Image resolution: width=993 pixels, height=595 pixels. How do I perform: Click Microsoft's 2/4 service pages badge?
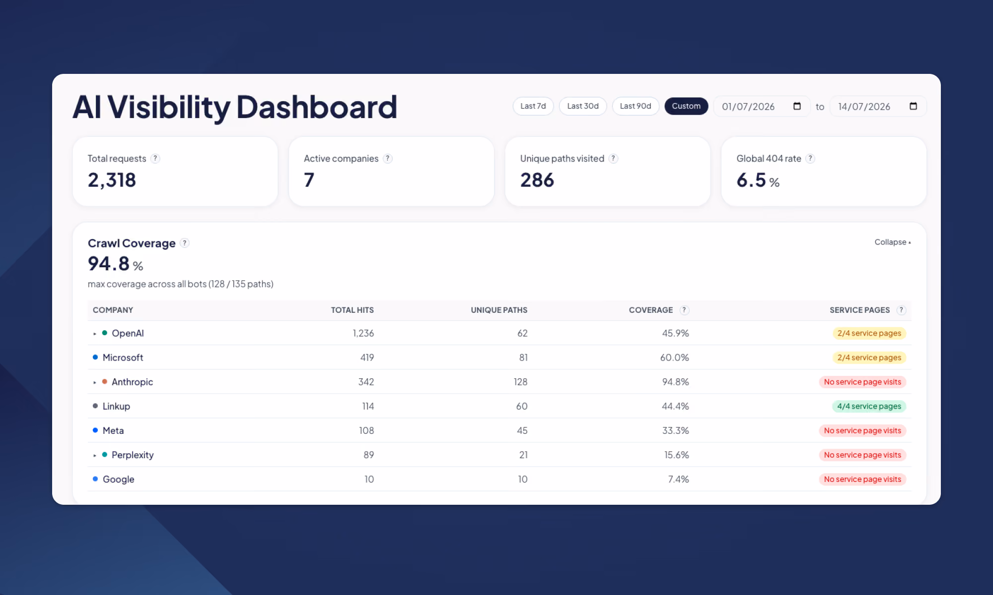[x=869, y=357]
